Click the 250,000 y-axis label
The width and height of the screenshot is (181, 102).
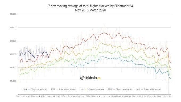pyautogui.click(x=13, y=14)
